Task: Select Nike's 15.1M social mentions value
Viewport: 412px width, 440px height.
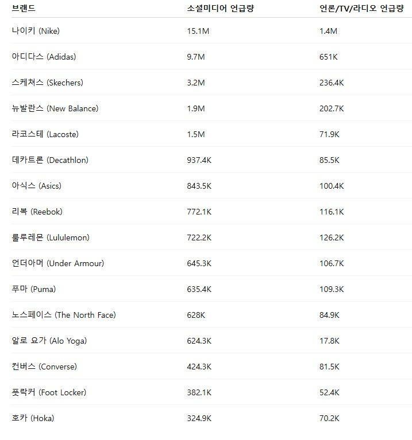Action: pyautogui.click(x=198, y=31)
